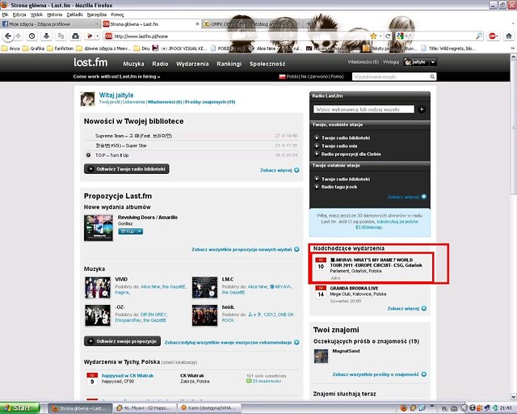This screenshot has width=517, height=414.
Task: Open the jaityle account dropdown arrow
Action: click(433, 62)
